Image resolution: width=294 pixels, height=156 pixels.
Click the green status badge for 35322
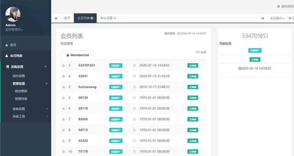tap(192, 141)
